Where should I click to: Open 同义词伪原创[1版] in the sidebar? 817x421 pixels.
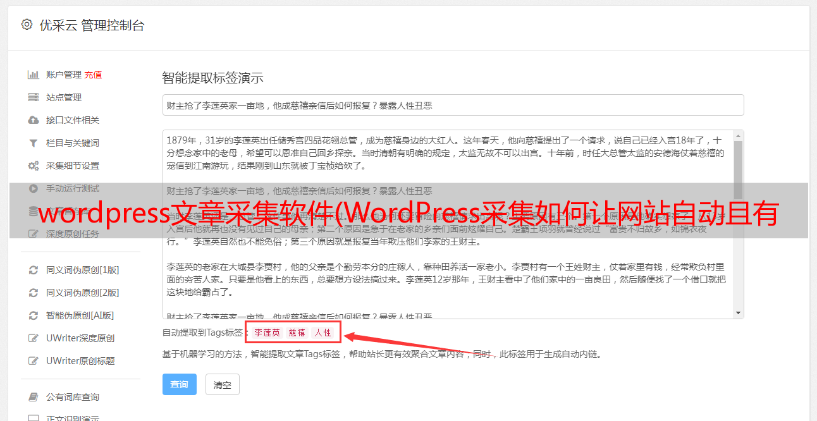(82, 270)
